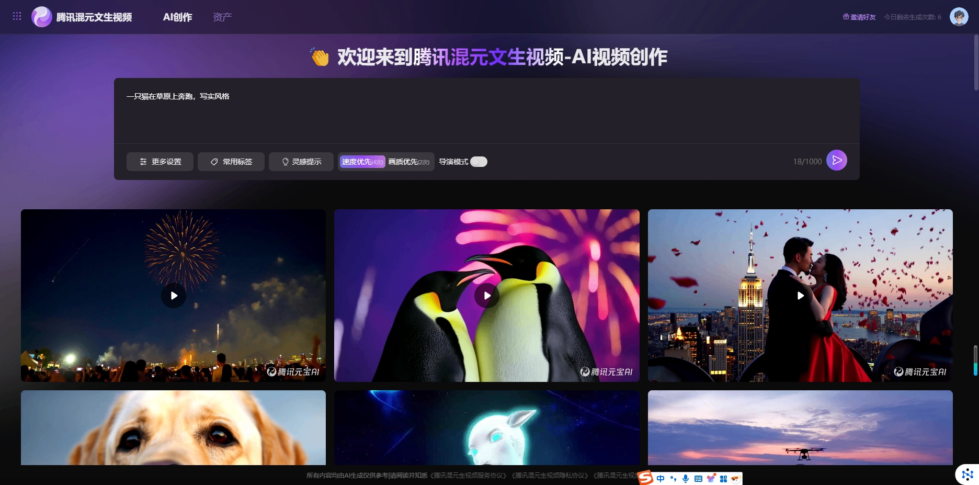Image resolution: width=979 pixels, height=485 pixels.
Task: Open the IME soft keyboard icon
Action: pyautogui.click(x=698, y=479)
